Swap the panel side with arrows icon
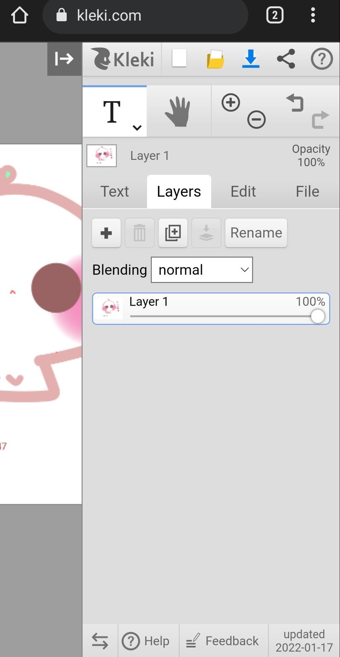This screenshot has height=657, width=340. tap(100, 641)
